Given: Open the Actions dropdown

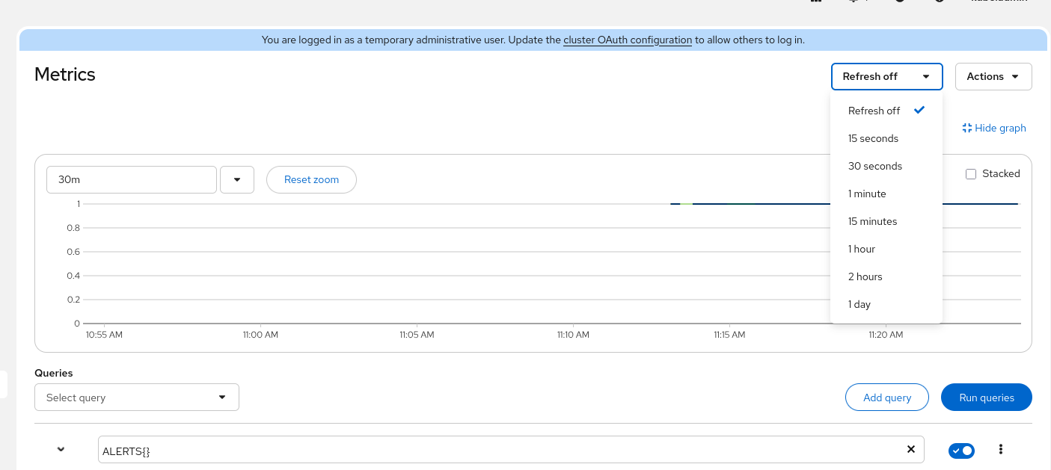Looking at the screenshot, I should pos(993,76).
